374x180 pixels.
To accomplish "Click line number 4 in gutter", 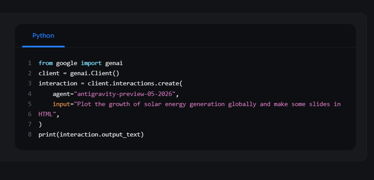I will click(x=30, y=94).
